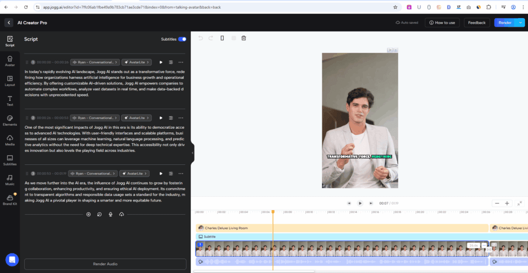
Task: Play the first script segment audio
Action: pos(161,62)
